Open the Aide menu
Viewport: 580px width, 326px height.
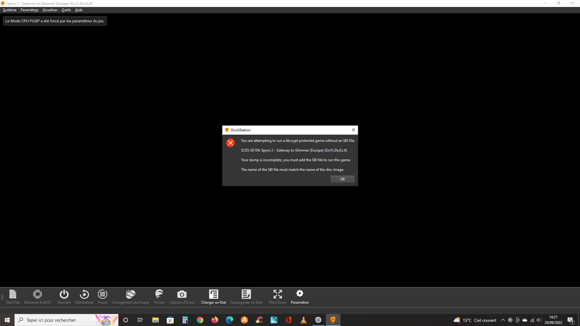tap(79, 10)
